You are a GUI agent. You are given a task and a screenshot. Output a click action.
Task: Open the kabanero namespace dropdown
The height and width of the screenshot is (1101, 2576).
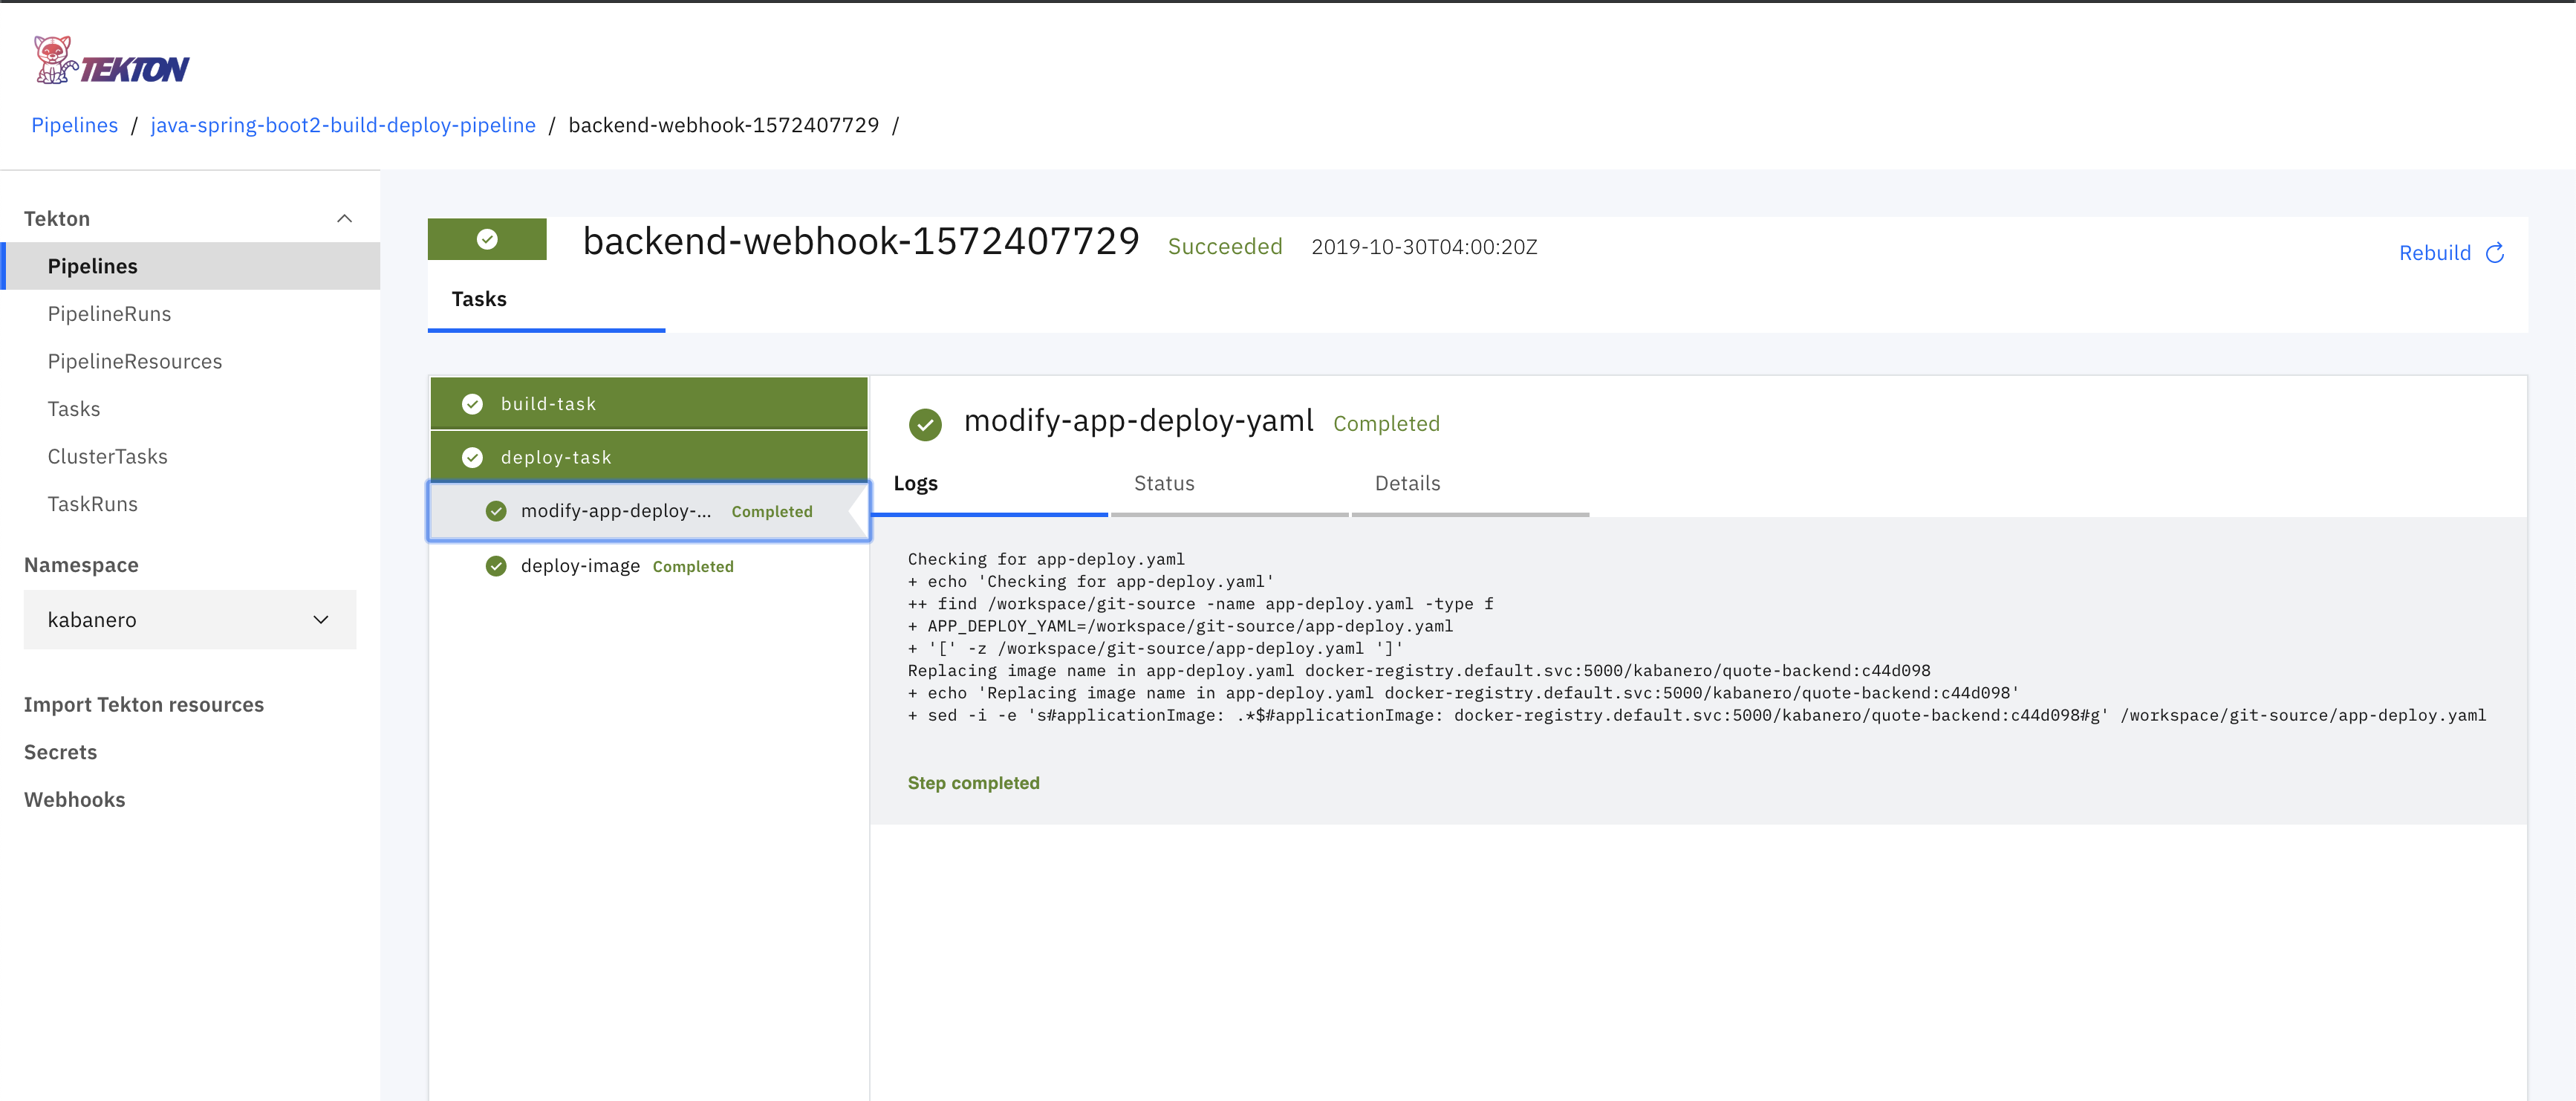click(190, 619)
